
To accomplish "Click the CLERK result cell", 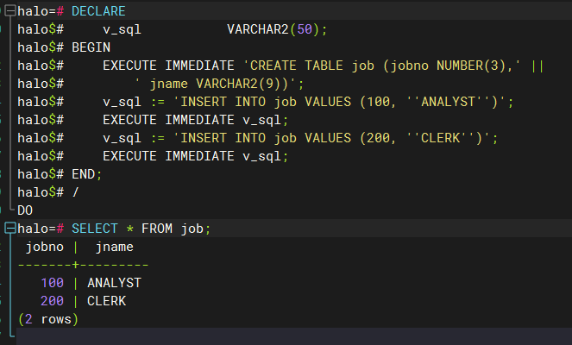I will (x=106, y=300).
